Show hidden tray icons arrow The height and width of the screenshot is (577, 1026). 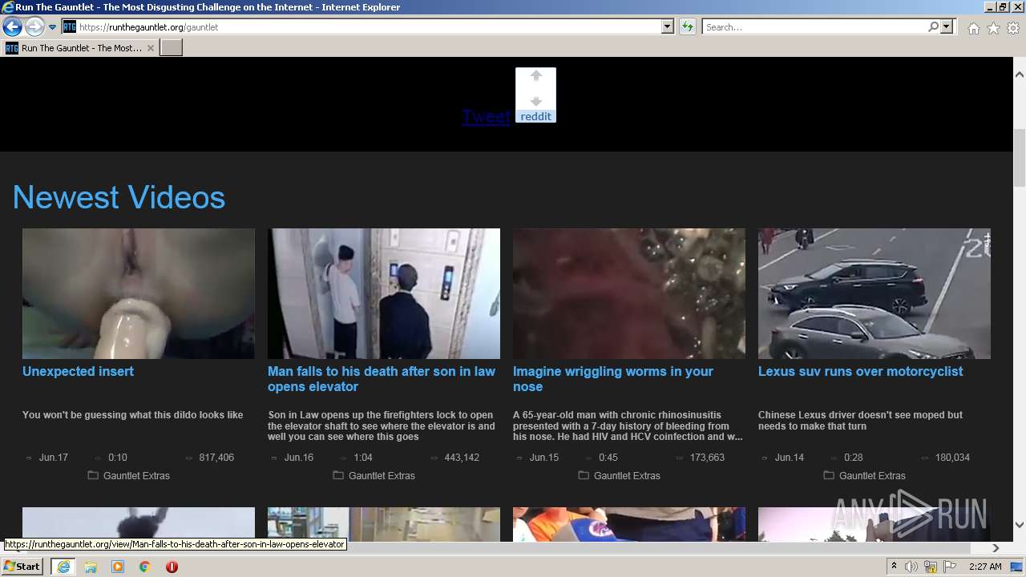point(894,567)
